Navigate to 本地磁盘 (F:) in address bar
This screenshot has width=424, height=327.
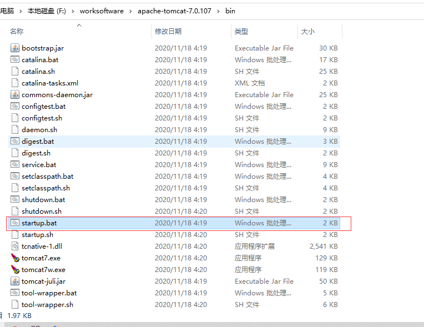click(x=47, y=11)
